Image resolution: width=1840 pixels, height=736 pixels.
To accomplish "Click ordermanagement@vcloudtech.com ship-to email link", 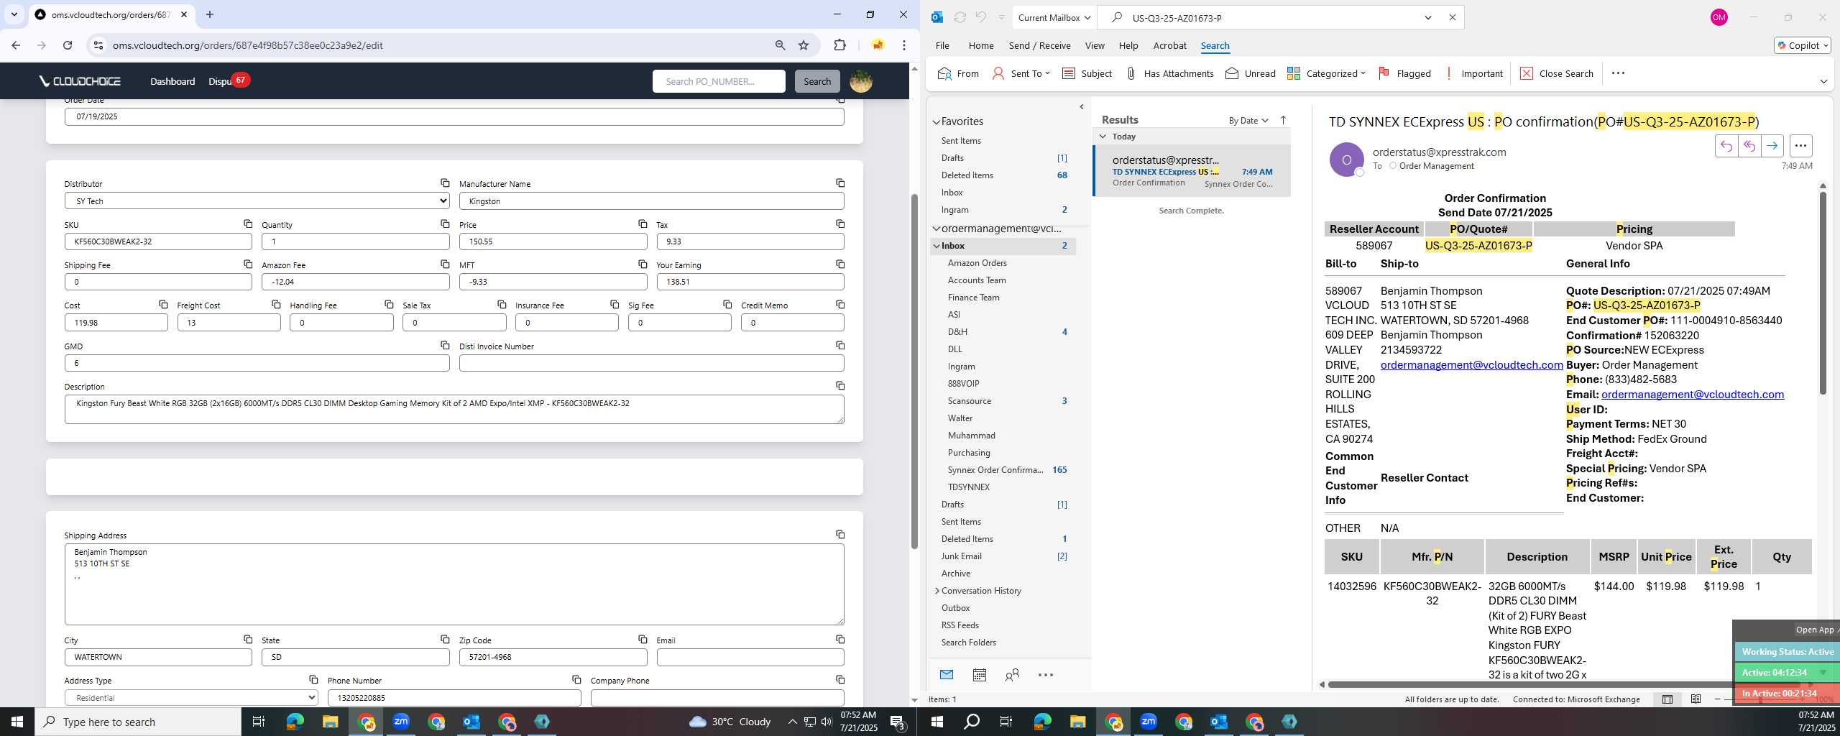I will (x=1471, y=365).
